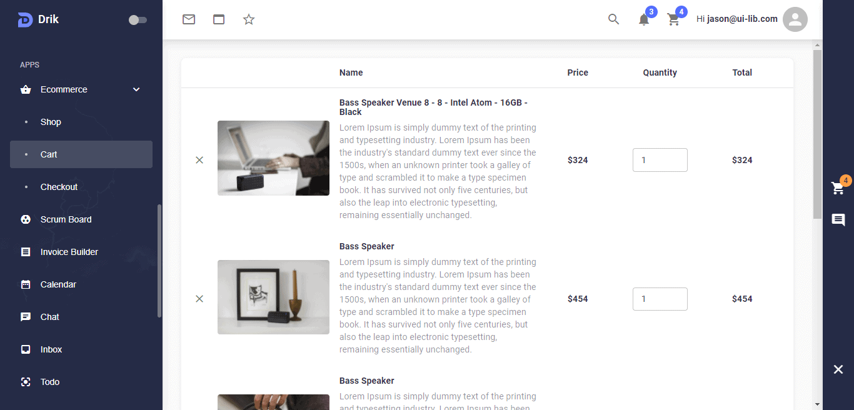Click the star favorites icon
The image size is (854, 410).
point(249,19)
